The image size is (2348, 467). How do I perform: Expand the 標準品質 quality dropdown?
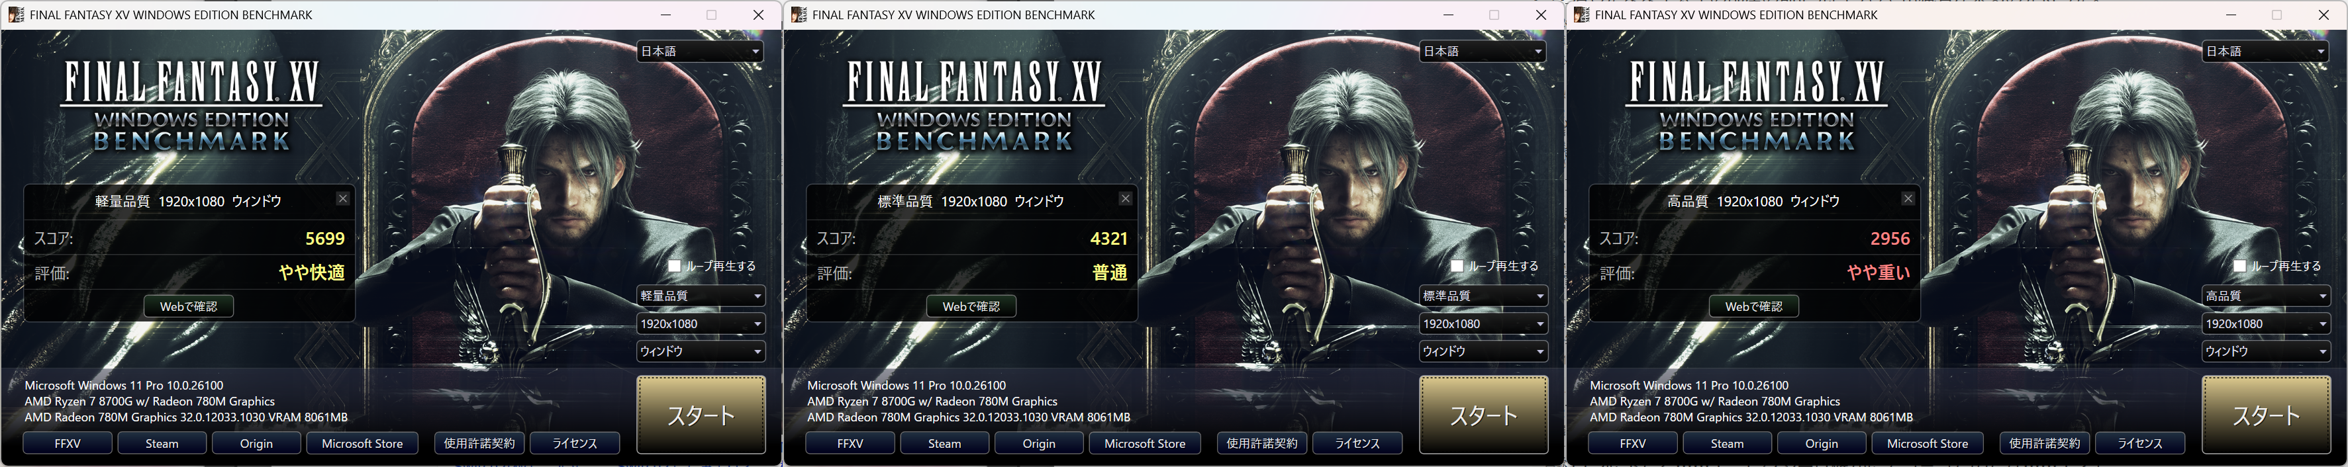tap(1483, 296)
